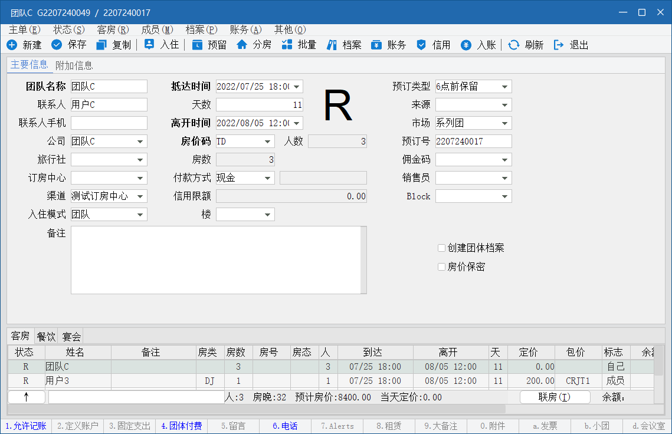
Task: Click the 退出 (Exit) toolbar icon
Action: [x=558, y=45]
